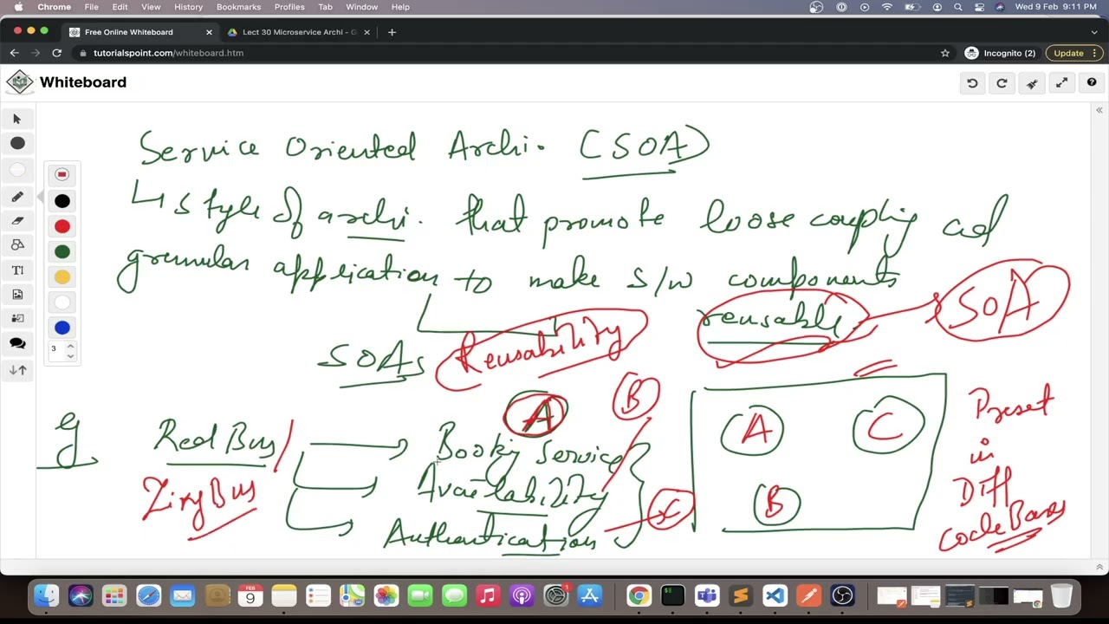
Task: Pick the yellow pen color
Action: pyautogui.click(x=62, y=276)
